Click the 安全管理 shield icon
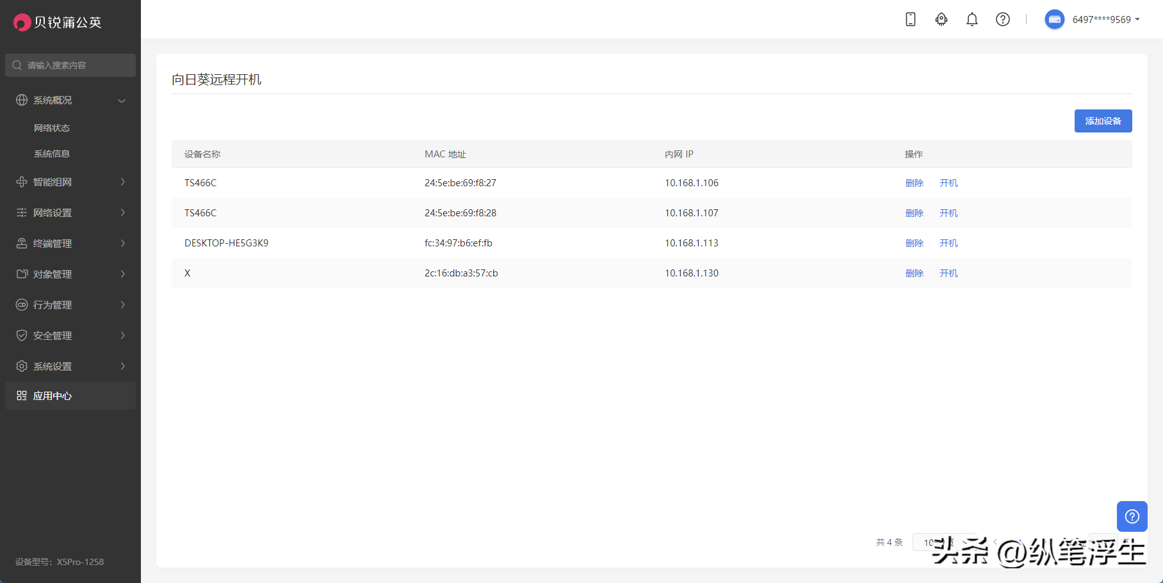Viewport: 1163px width, 583px height. tap(22, 335)
